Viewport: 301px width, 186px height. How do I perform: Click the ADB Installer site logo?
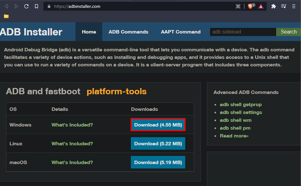[x=31, y=32]
